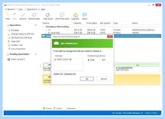Click Cancel in the initialization dialog
The height and width of the screenshot is (119, 165).
pyautogui.click(x=104, y=79)
